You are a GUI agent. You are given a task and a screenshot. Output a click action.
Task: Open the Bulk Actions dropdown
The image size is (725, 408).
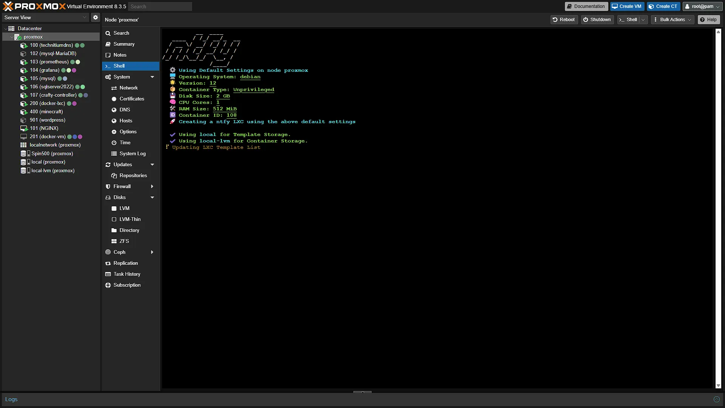(x=673, y=20)
